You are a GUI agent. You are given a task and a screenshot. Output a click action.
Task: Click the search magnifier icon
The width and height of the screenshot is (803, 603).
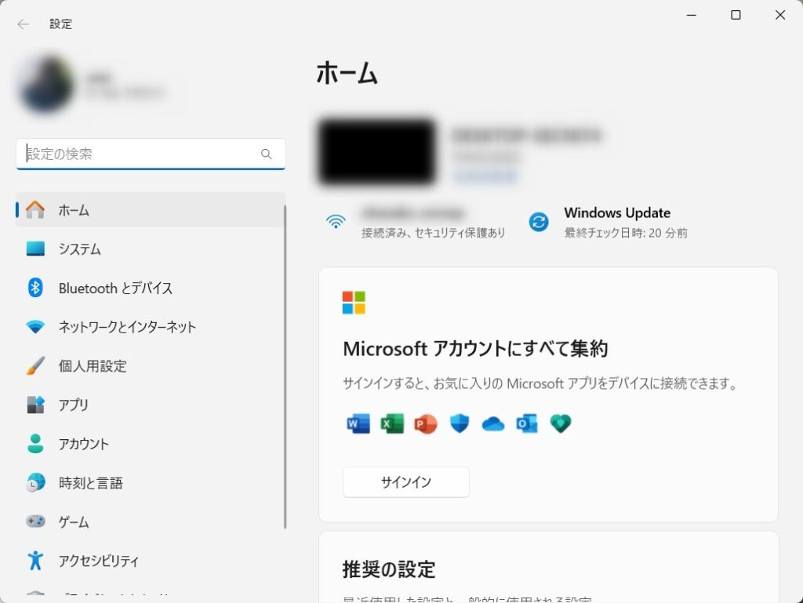tap(267, 154)
